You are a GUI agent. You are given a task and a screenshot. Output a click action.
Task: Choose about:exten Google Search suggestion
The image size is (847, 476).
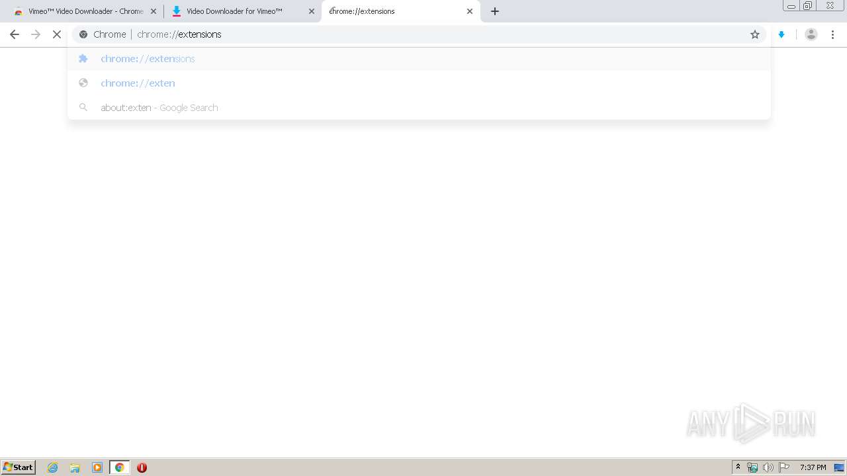tap(419, 108)
